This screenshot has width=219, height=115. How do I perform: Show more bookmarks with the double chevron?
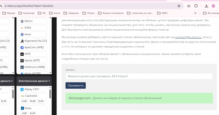point(195,13)
